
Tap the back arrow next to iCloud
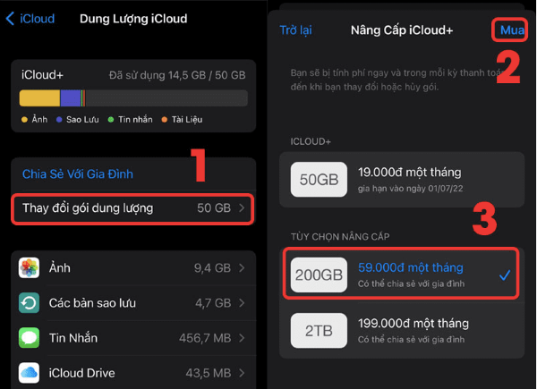point(10,18)
